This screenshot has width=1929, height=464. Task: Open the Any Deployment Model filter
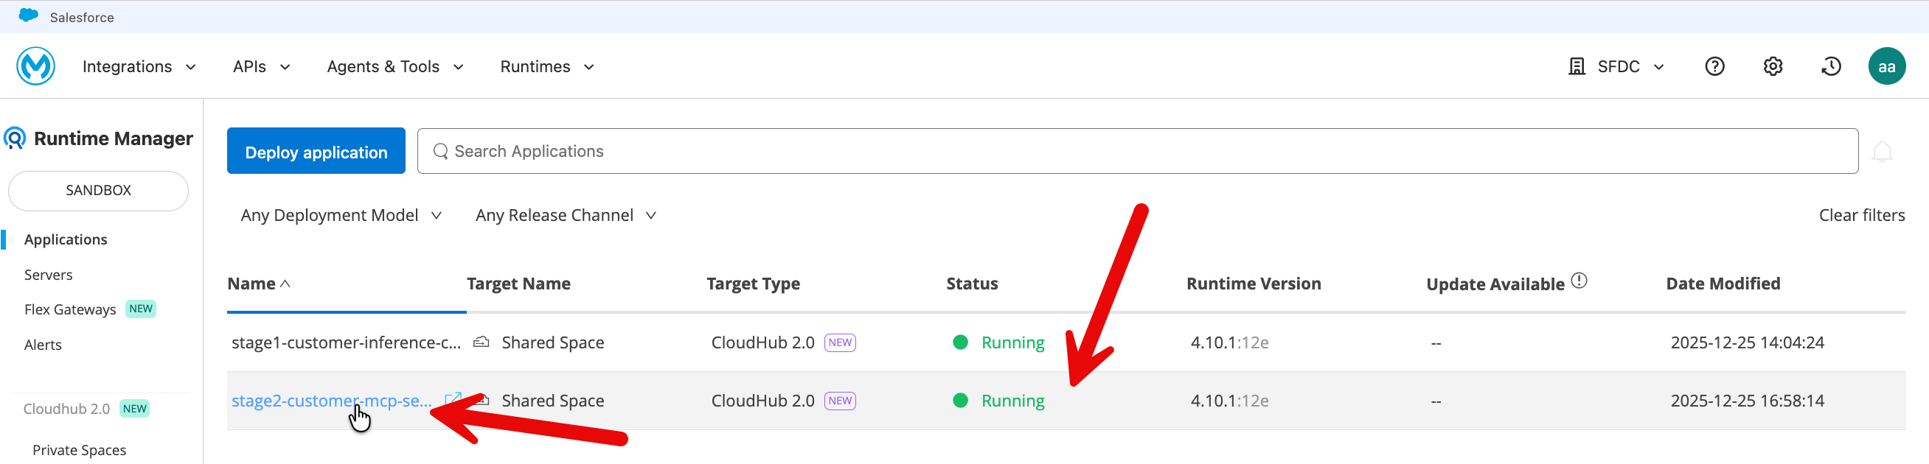point(341,216)
